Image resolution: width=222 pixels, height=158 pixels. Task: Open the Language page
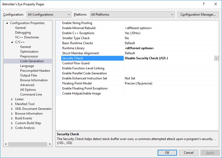coord(27,66)
